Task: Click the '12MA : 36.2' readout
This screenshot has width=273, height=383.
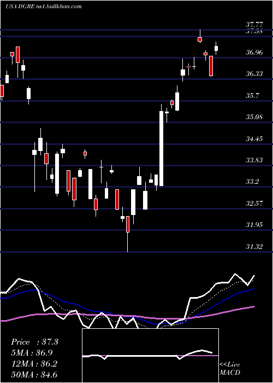Action: pyautogui.click(x=34, y=364)
